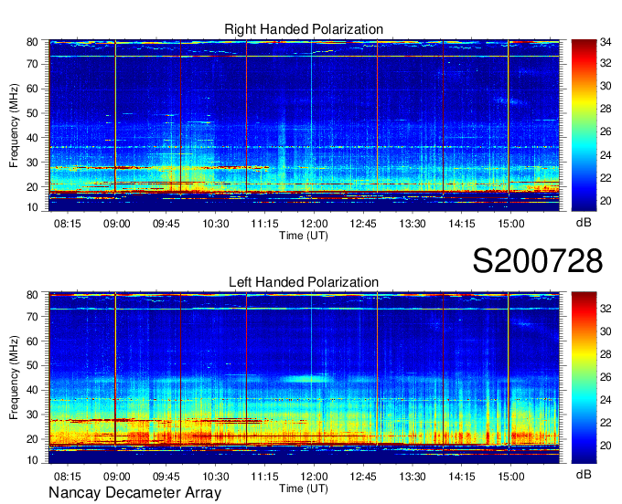
Task: Click the 20 MHz tick of the upper plot
Action: (32, 187)
